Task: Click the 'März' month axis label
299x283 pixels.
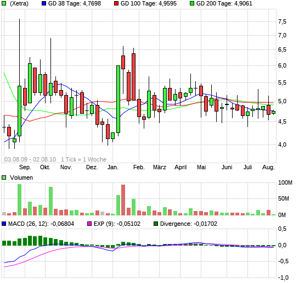Action: point(160,168)
